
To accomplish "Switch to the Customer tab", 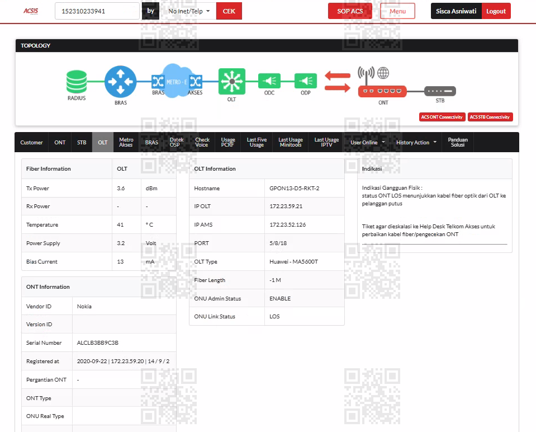I will 31,142.
